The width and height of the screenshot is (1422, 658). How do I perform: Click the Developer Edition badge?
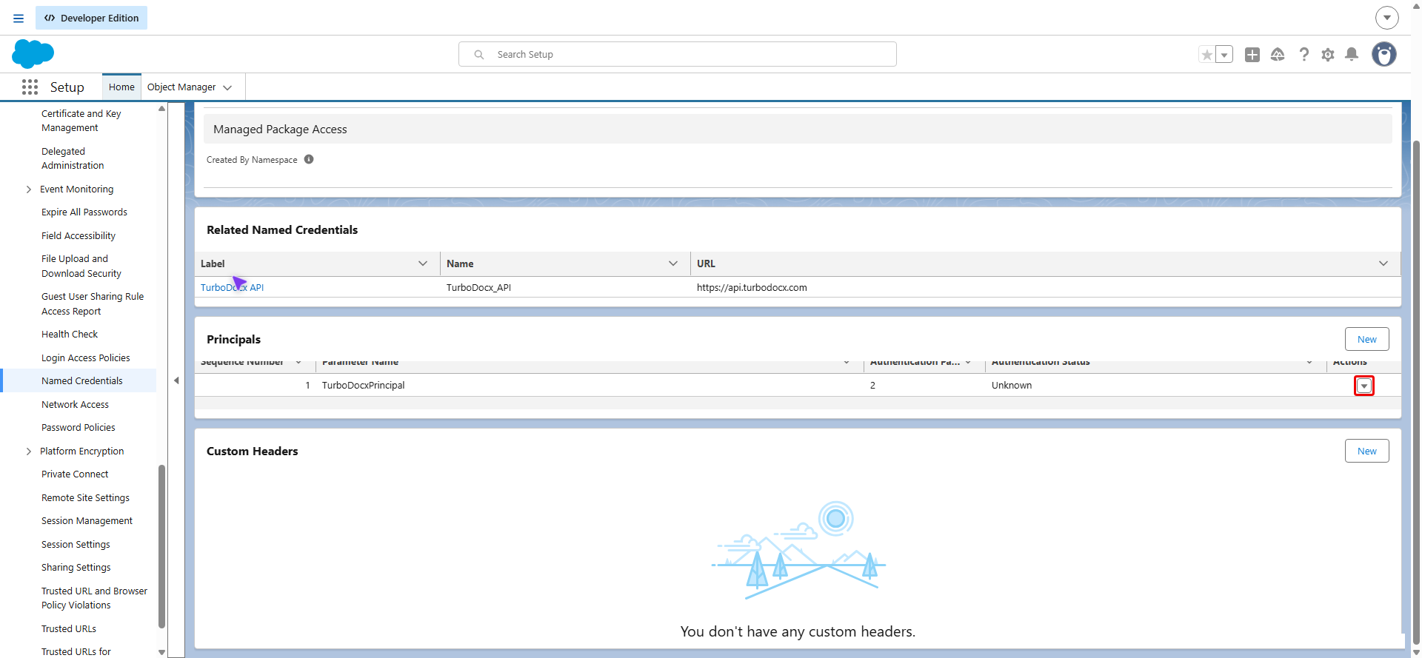tap(92, 18)
